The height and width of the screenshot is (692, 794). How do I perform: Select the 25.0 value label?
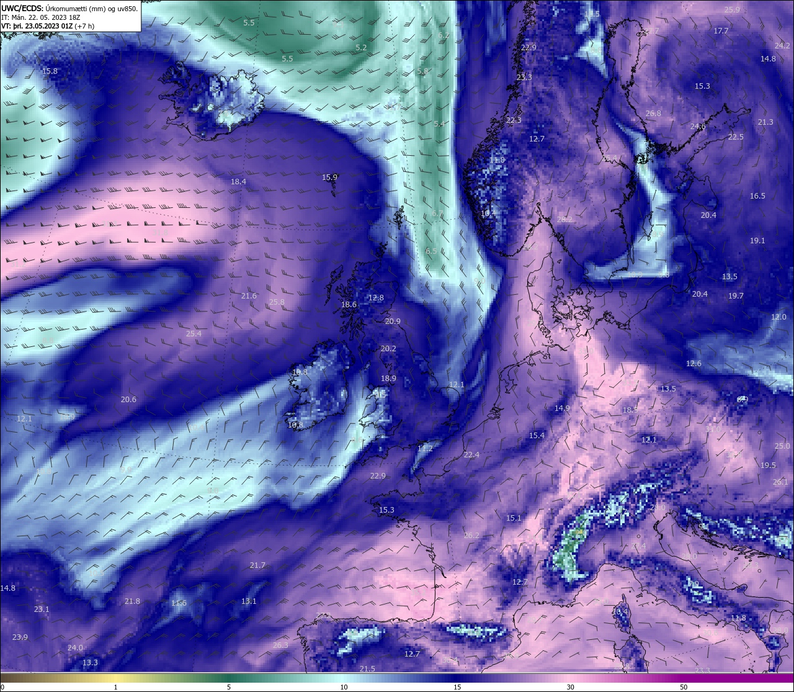coord(782,446)
